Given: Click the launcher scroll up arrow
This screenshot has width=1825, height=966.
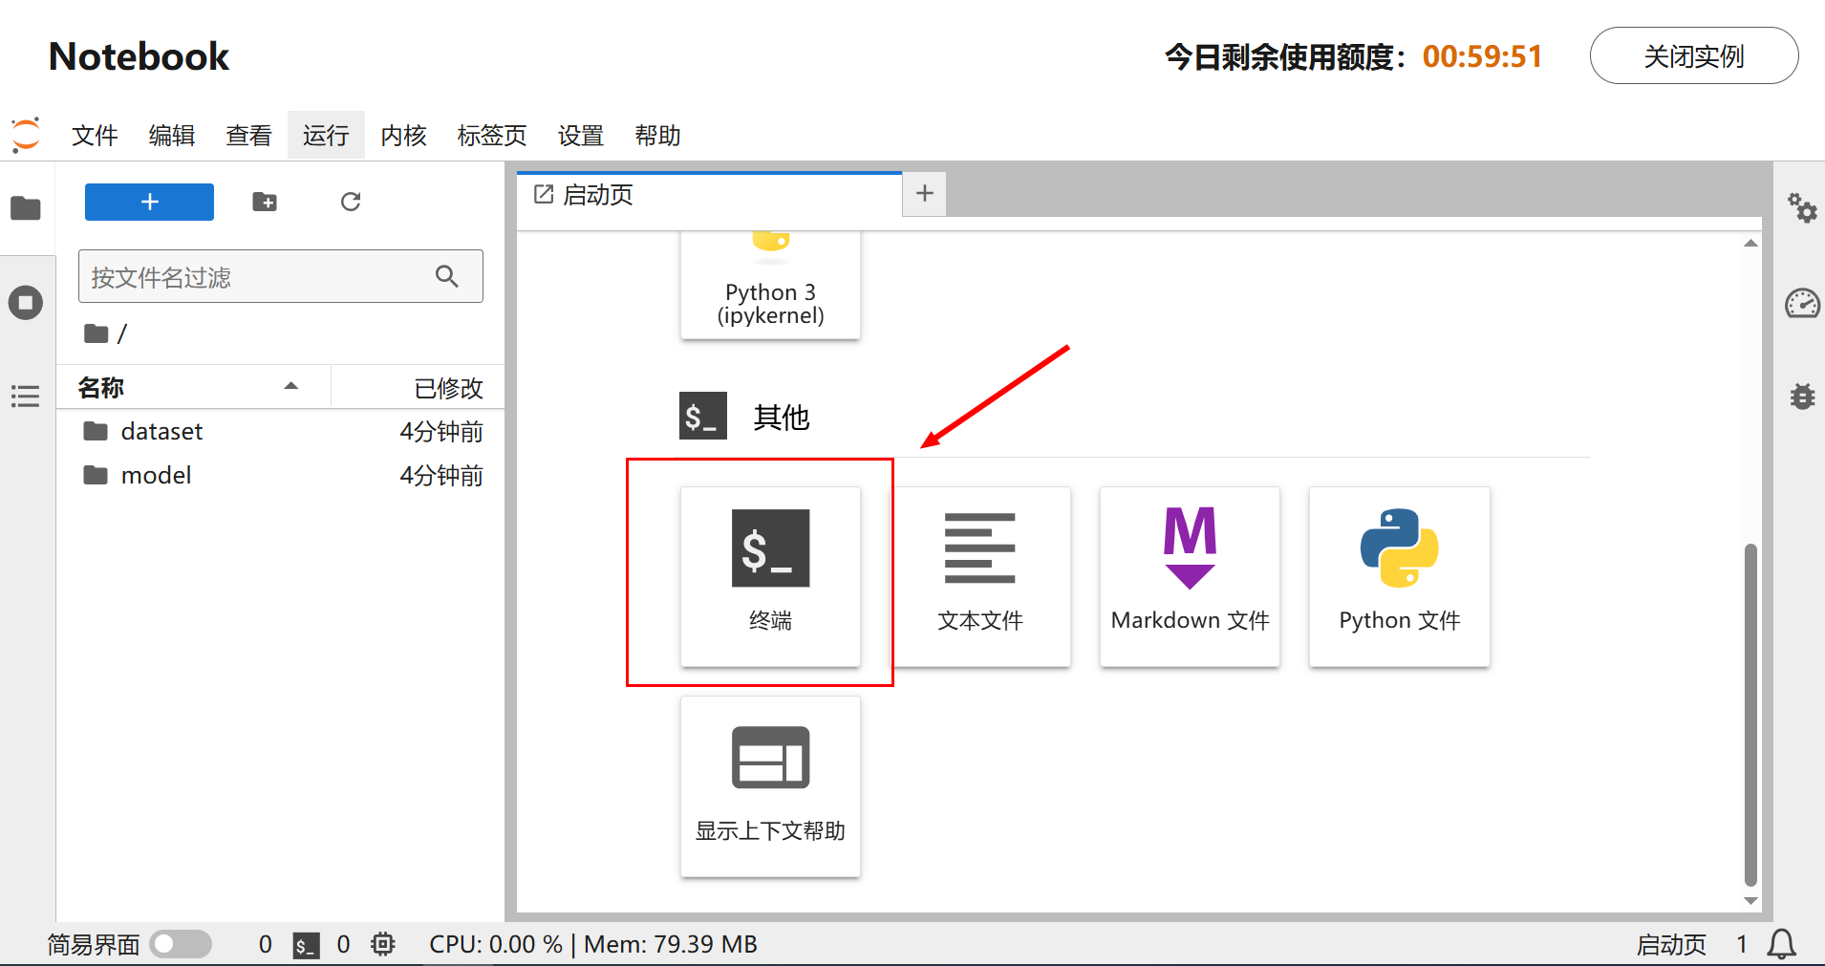Looking at the screenshot, I should point(1750,243).
